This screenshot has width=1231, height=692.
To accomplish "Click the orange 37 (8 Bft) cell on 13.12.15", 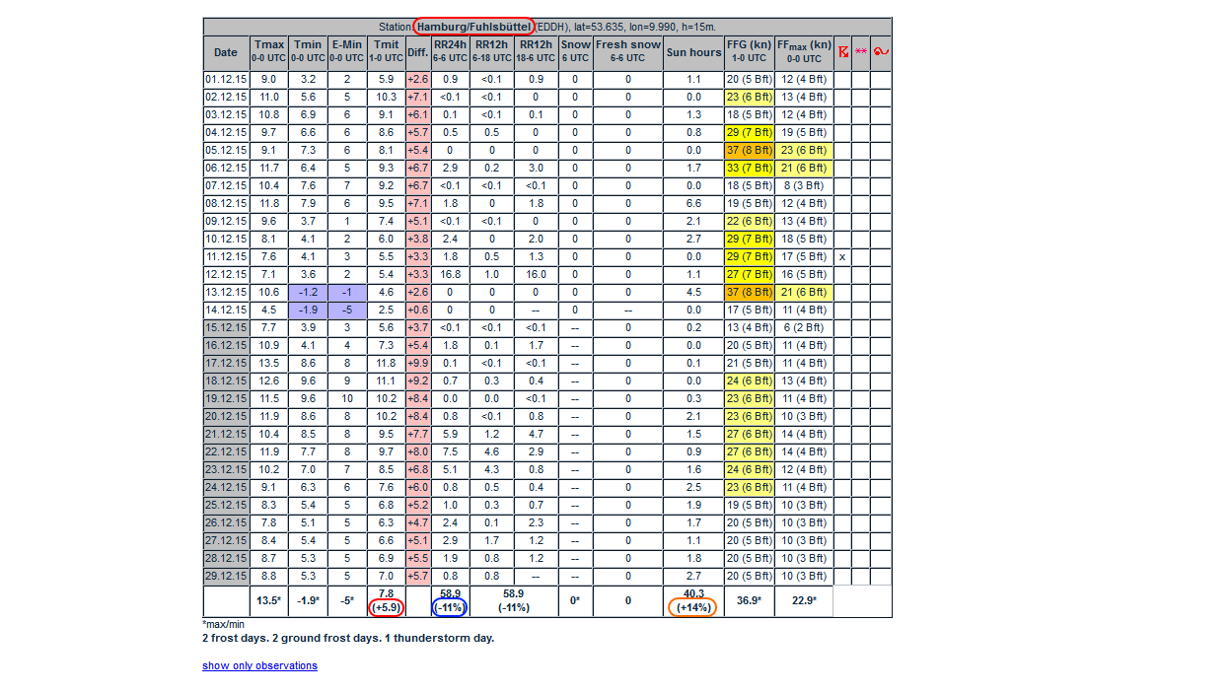I will [749, 293].
